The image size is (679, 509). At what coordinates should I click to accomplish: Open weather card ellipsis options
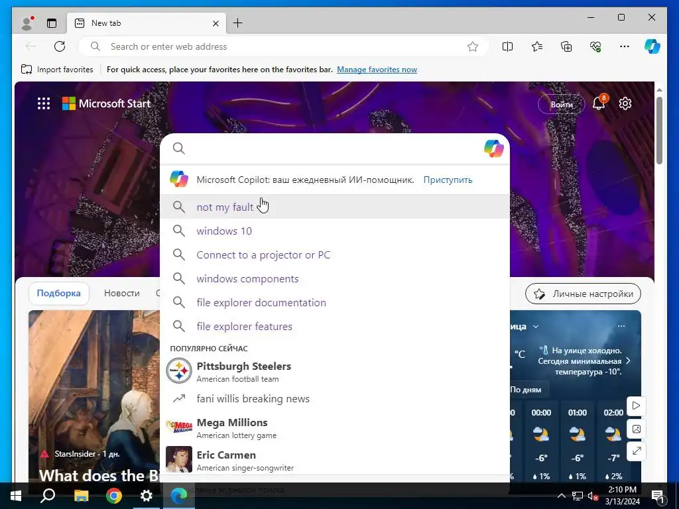pos(621,326)
